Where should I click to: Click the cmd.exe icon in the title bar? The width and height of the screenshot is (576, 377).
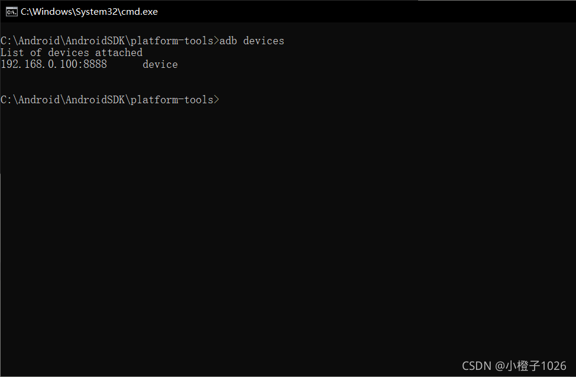(11, 11)
